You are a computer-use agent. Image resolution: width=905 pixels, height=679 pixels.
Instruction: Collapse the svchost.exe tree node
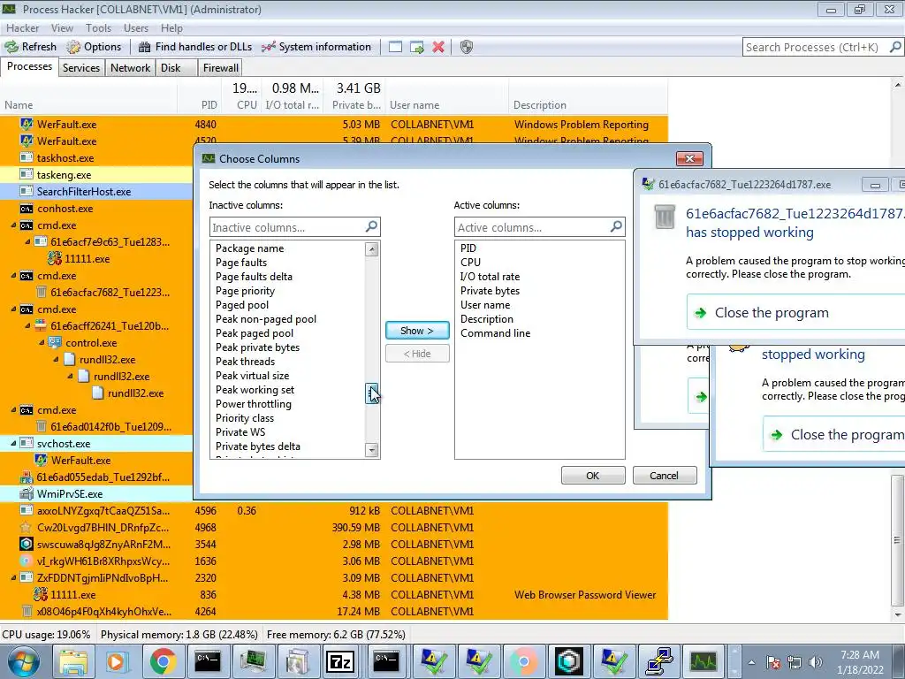(x=13, y=444)
